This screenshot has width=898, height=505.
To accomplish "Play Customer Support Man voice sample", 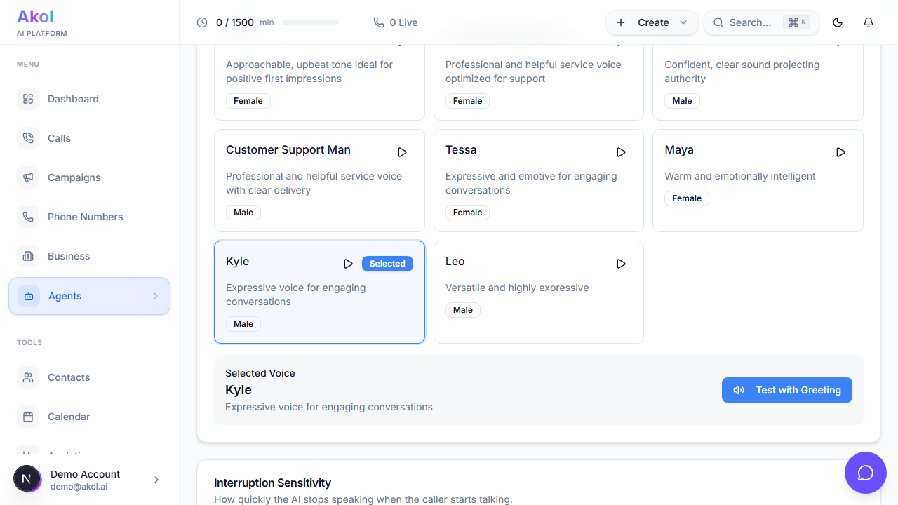I will 402,152.
